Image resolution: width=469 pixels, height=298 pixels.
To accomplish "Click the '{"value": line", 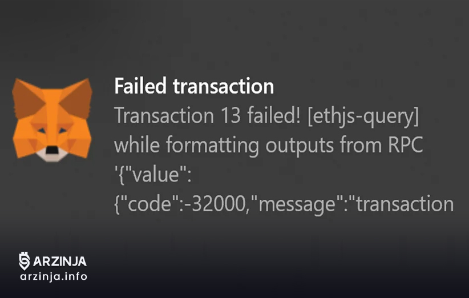I will [153, 175].
